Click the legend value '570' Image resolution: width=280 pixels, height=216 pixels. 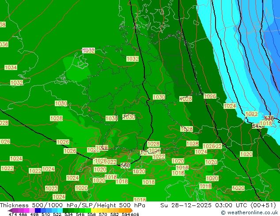tap(103, 214)
